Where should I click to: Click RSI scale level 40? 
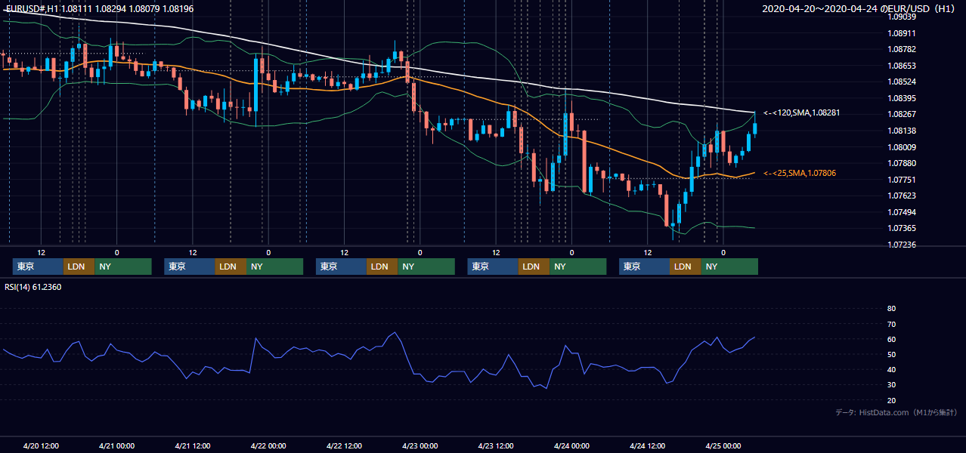tap(891, 369)
